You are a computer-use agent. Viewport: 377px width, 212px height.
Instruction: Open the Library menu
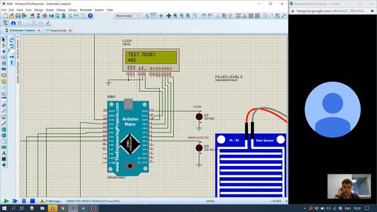coord(72,10)
